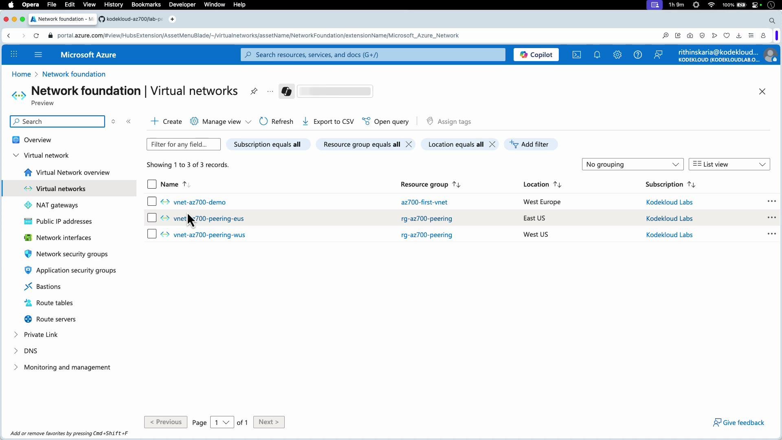Viewport: 782px width, 440px height.
Task: Sort by Name column arrow
Action: [x=186, y=184]
